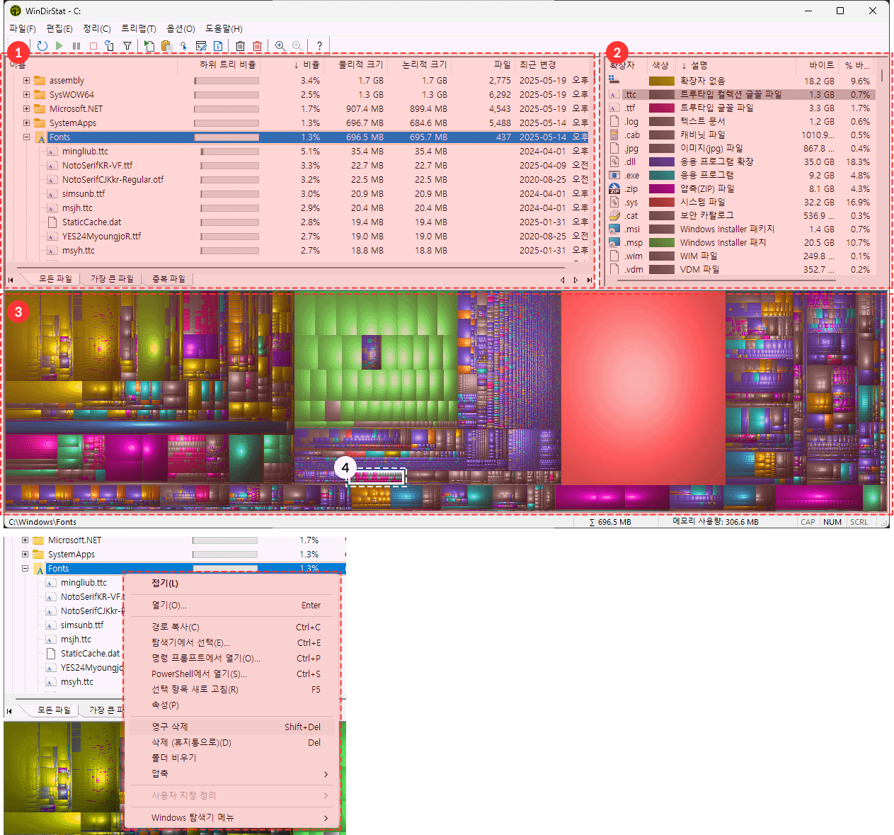This screenshot has width=894, height=835.
Task: Open the 옵션(O) menu
Action: pyautogui.click(x=180, y=28)
